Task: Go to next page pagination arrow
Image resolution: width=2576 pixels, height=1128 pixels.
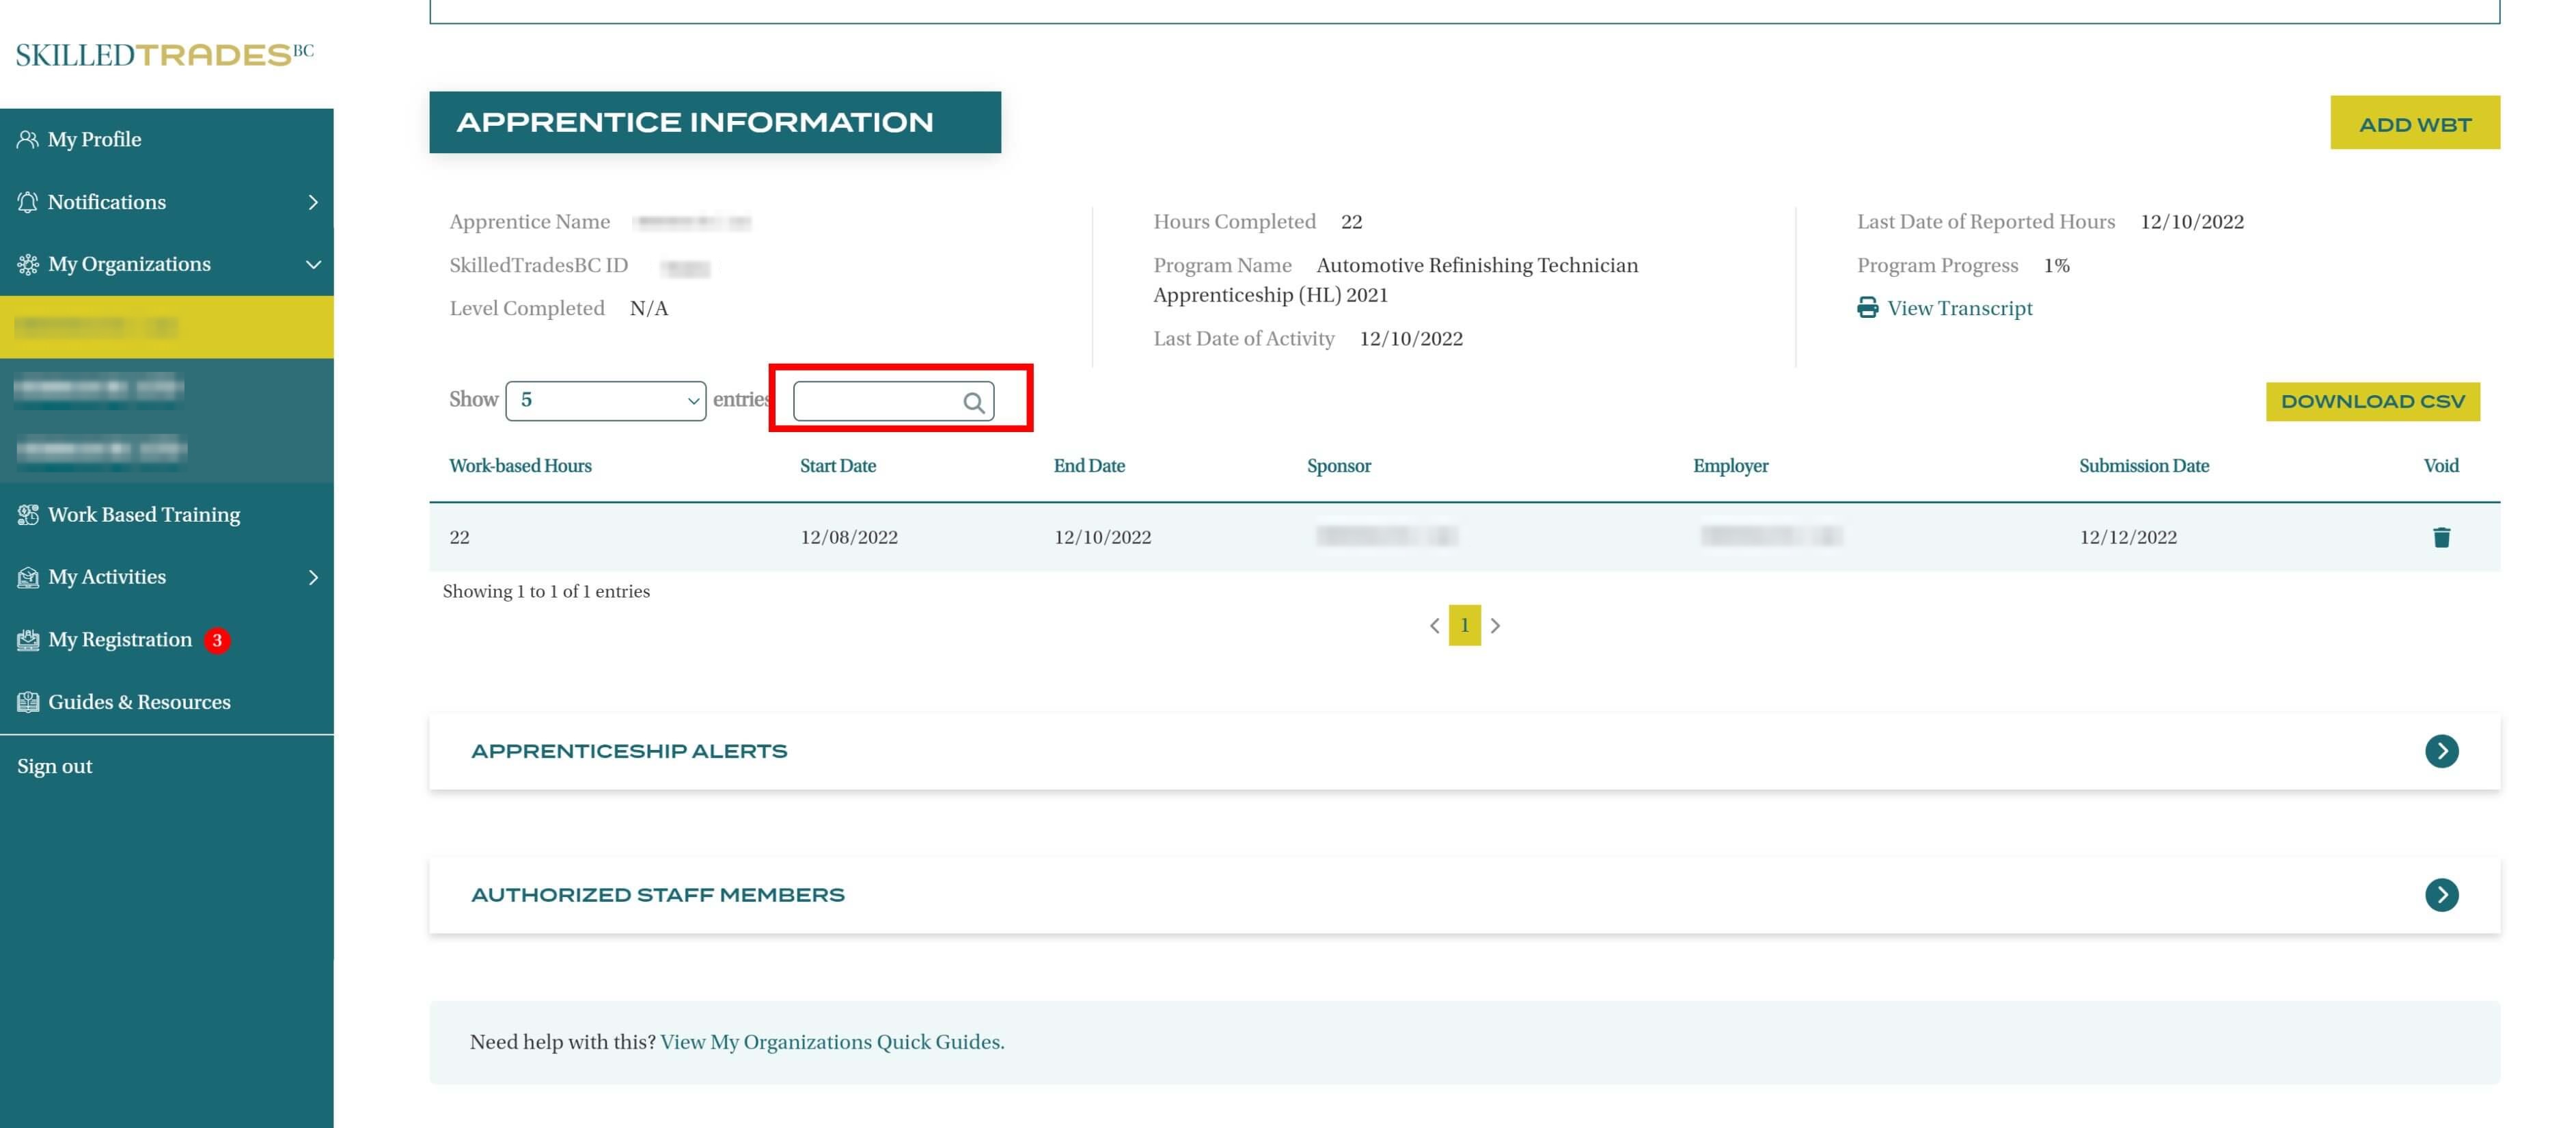Action: pos(1495,626)
